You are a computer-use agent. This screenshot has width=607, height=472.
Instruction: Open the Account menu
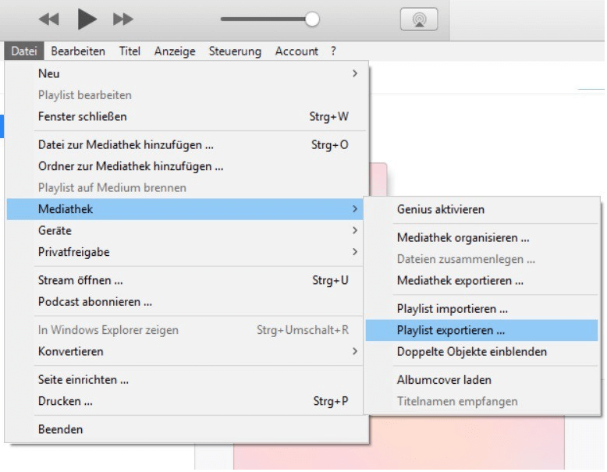point(296,51)
